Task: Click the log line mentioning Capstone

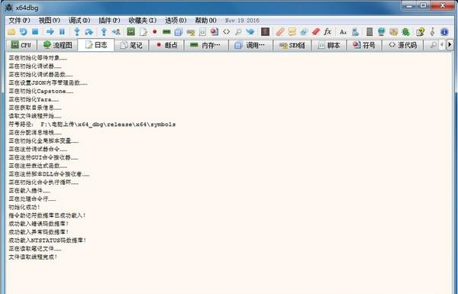Action: coord(41,91)
